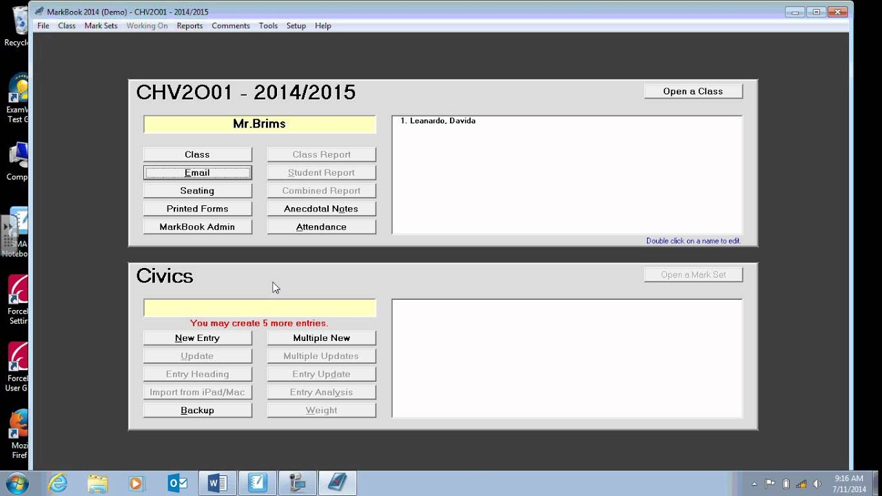Click the MarkBook taskbar icon
The image size is (882, 496).
pyautogui.click(x=337, y=483)
